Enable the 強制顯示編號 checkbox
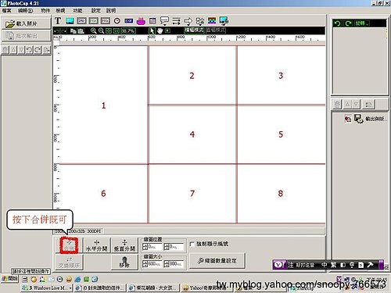The height and width of the screenshot is (293, 391). point(192,244)
